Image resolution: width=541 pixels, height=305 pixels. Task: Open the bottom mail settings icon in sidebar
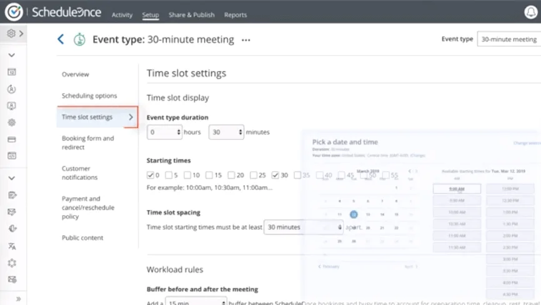pos(12,279)
